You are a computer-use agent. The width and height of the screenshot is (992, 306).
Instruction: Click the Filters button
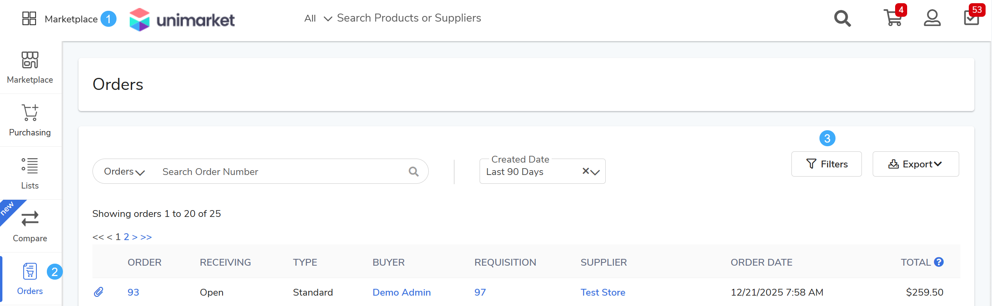(x=826, y=164)
